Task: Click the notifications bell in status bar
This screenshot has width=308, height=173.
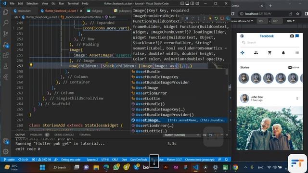Action: click(226, 160)
